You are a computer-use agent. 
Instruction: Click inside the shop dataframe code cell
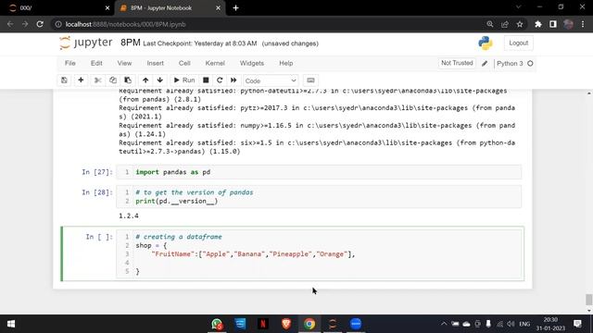(320, 253)
